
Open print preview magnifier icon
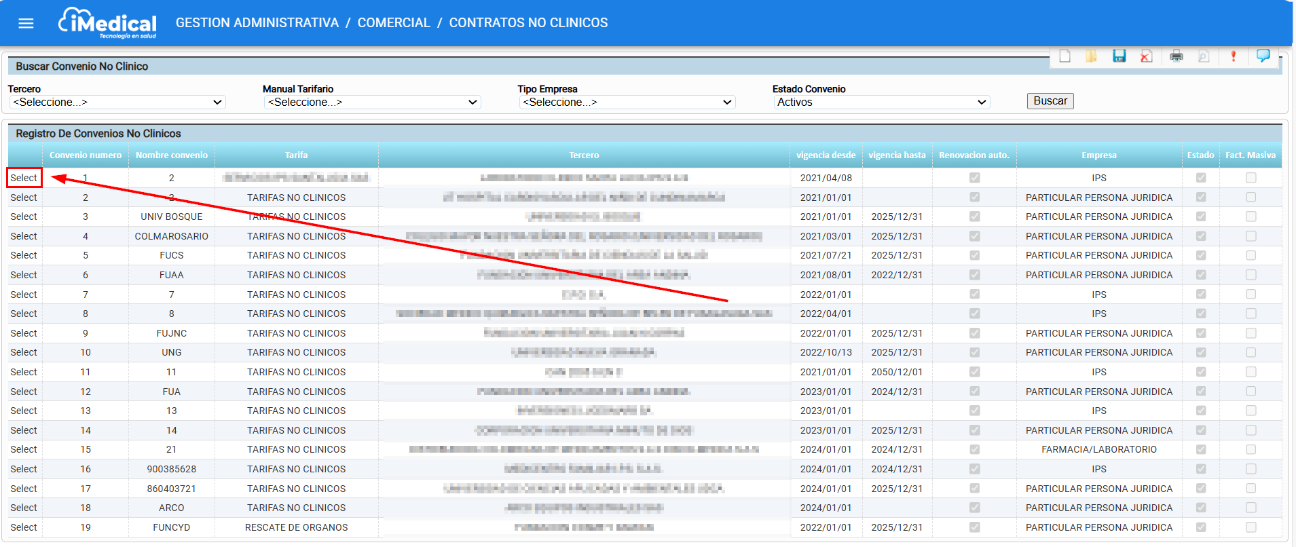pyautogui.click(x=1204, y=56)
